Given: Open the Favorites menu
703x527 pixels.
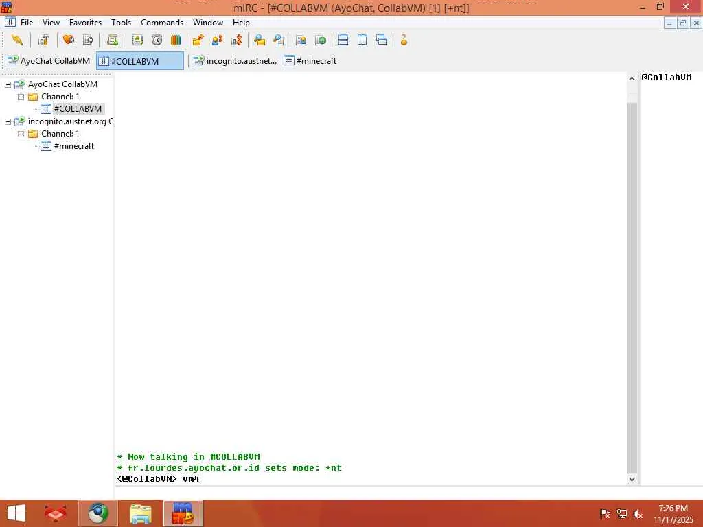Looking at the screenshot, I should [85, 23].
